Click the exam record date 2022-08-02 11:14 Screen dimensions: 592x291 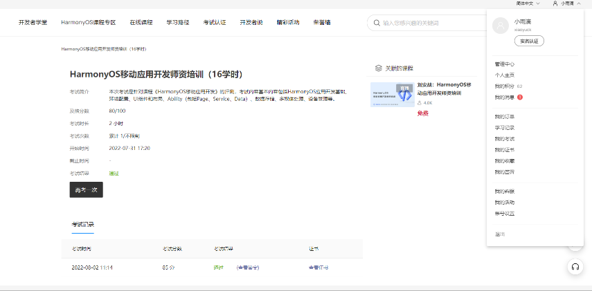click(92, 267)
